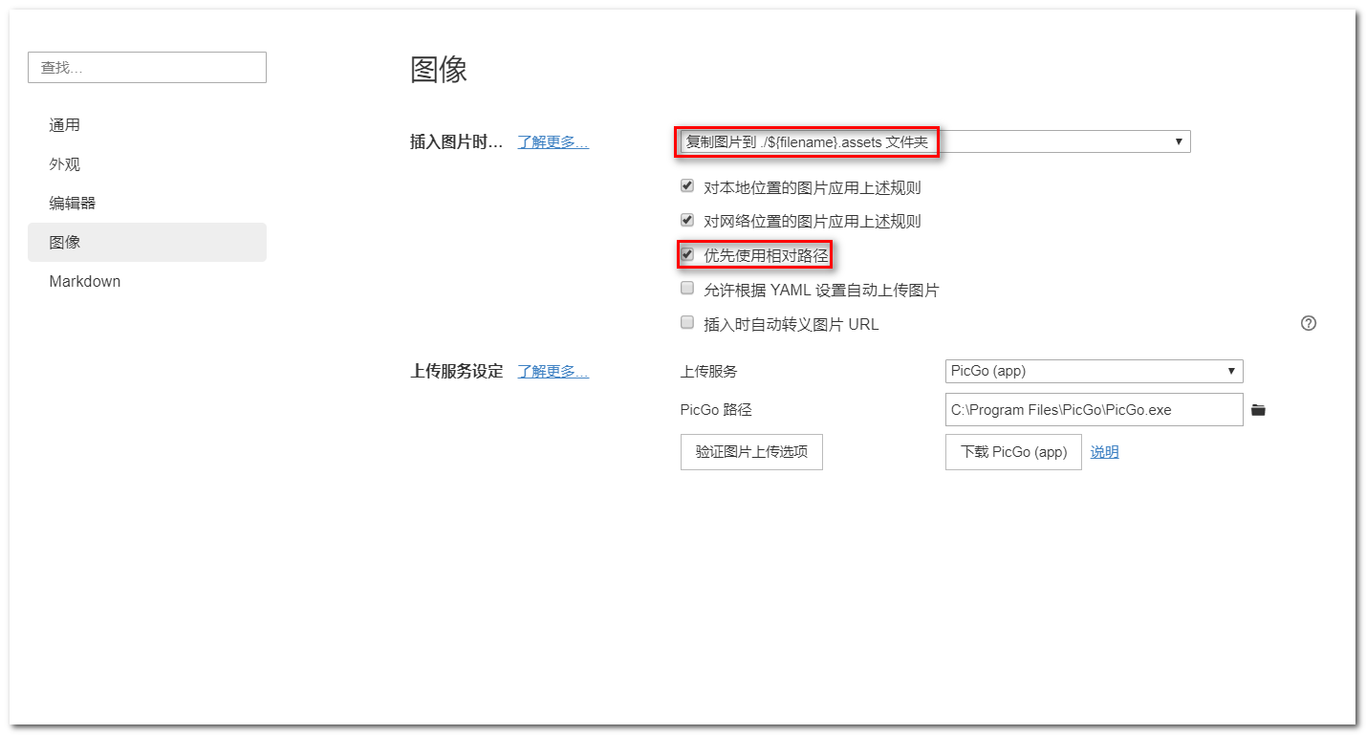1366x735 pixels.
Task: Click the PicGo 路径 text field
Action: [1094, 410]
